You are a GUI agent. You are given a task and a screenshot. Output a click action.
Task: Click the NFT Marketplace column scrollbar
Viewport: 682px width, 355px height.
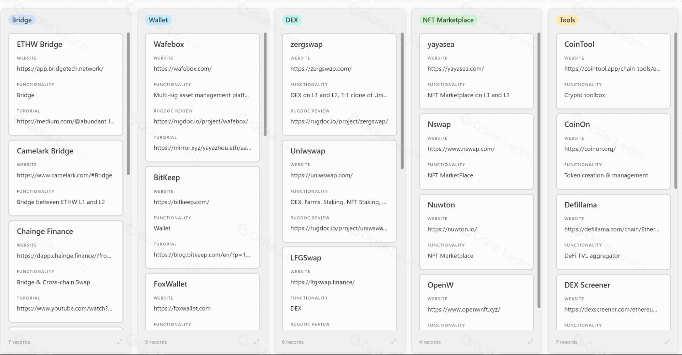point(539,170)
